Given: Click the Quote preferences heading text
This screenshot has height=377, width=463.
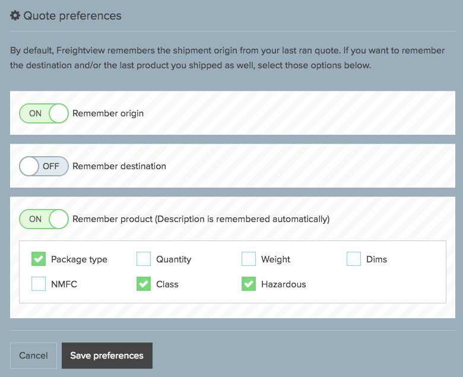Looking at the screenshot, I should click(x=72, y=15).
